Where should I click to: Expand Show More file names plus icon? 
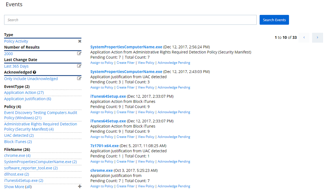click(80, 186)
